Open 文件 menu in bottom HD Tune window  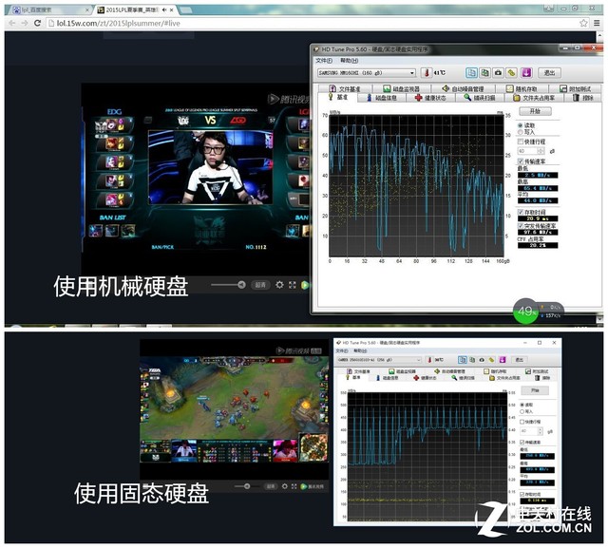pyautogui.click(x=342, y=350)
